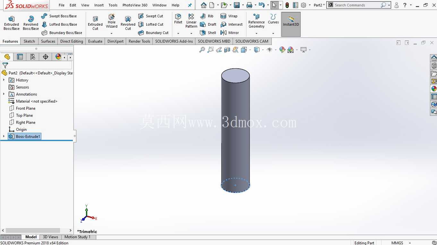The height and width of the screenshot is (245, 437).
Task: Expand the Boss-Extrude1 feature node
Action: pyautogui.click(x=4, y=136)
